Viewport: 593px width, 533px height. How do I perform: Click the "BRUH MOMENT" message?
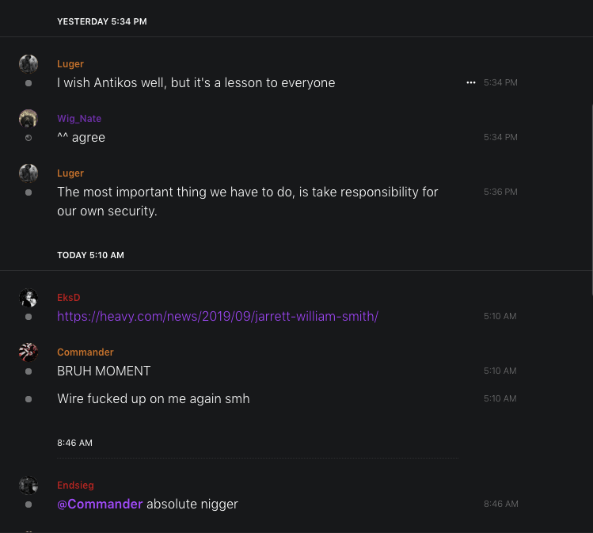104,371
